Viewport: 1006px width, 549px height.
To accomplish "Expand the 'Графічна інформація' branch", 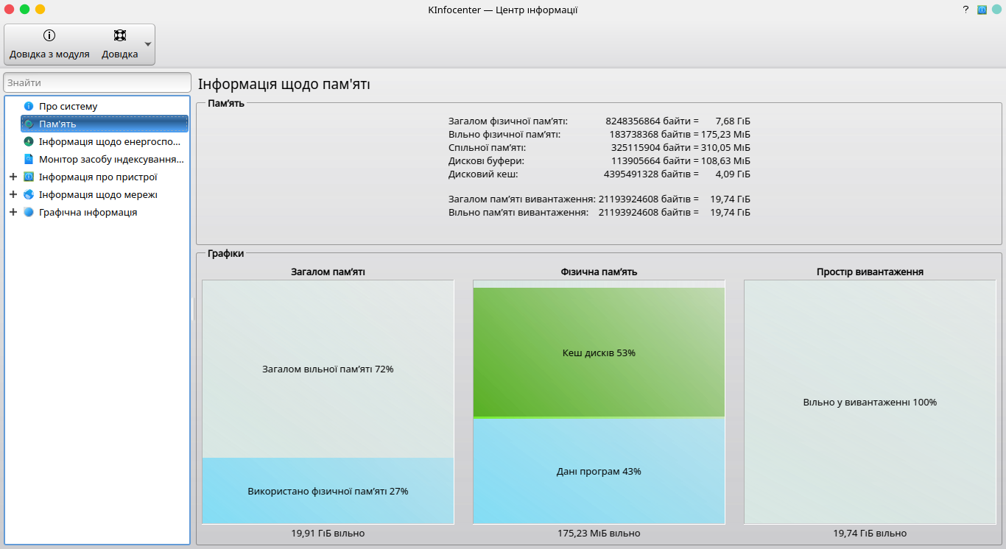I will click(13, 212).
